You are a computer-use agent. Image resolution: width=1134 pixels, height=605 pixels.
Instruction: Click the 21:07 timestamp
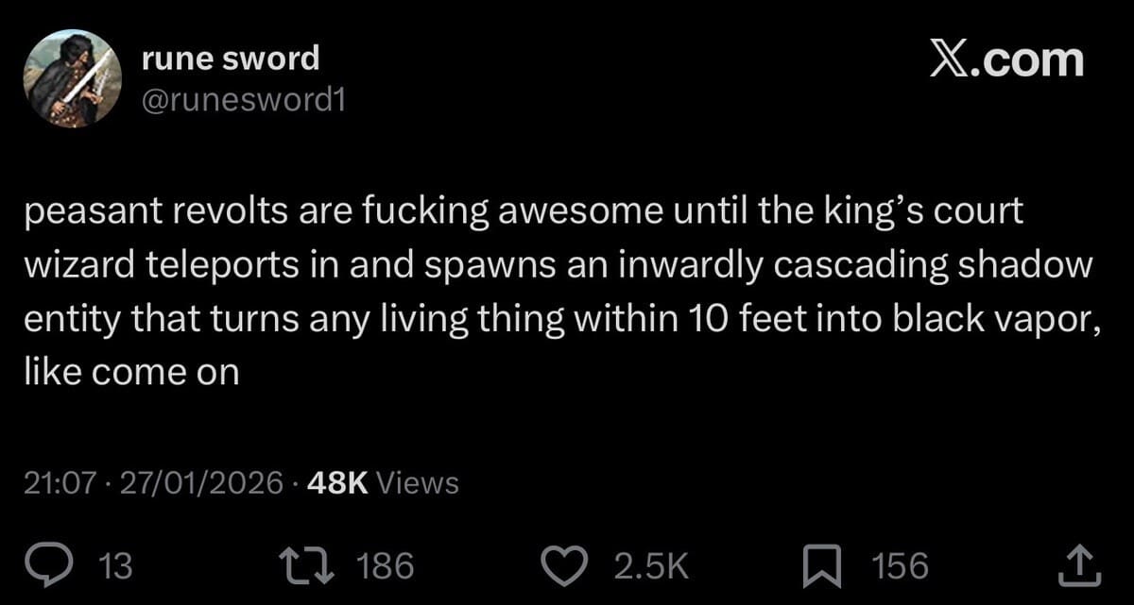tap(60, 483)
